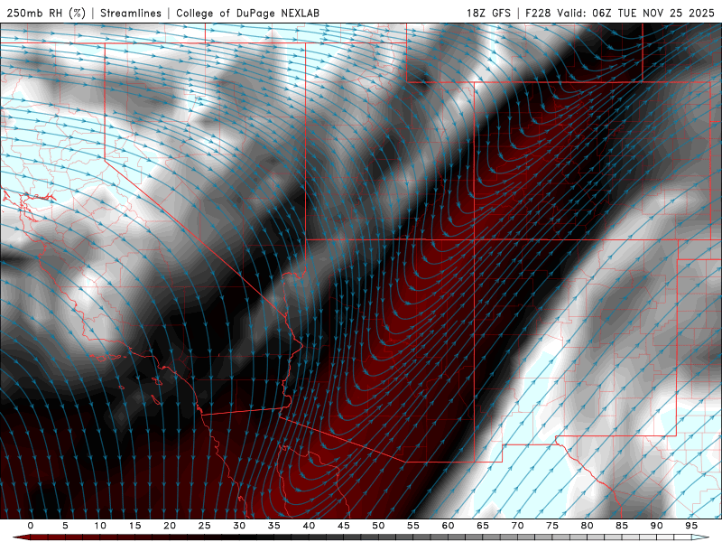Click the "20" value on the color scale
722x542 pixels.
point(170,526)
